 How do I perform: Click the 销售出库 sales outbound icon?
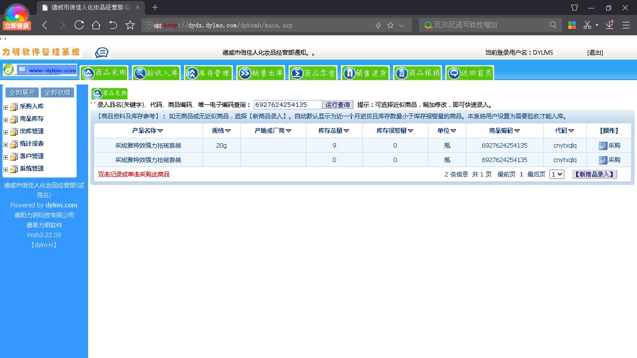(261, 72)
